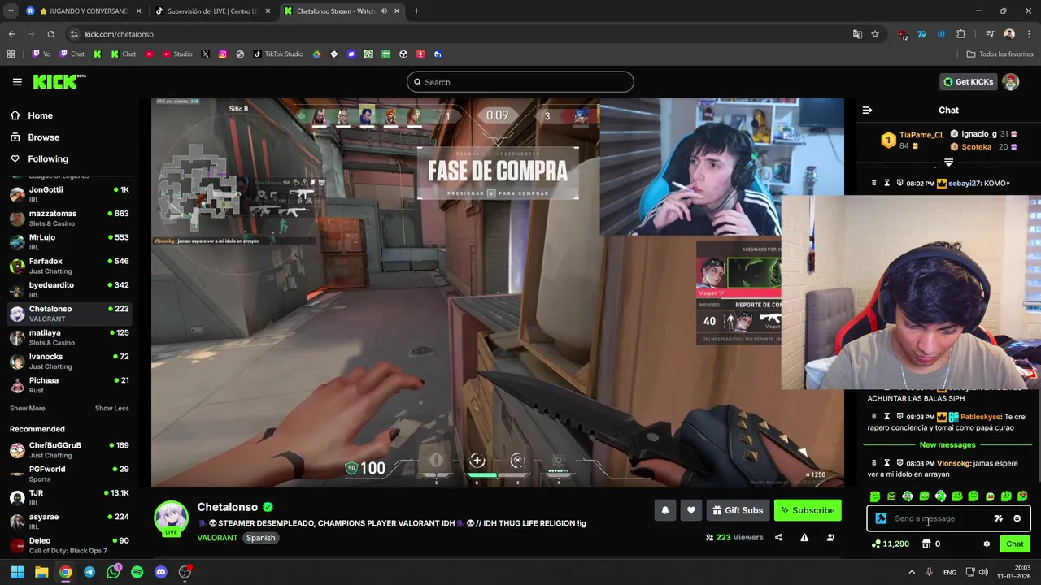The width and height of the screenshot is (1041, 585).
Task: Open Chrome three-dot menu
Action: 1029,34
